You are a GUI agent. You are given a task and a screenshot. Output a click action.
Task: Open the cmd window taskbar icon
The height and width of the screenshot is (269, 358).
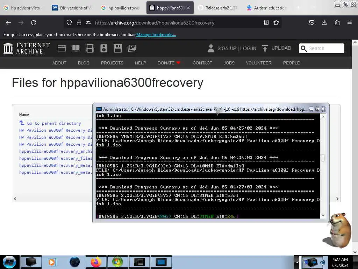[161, 262]
